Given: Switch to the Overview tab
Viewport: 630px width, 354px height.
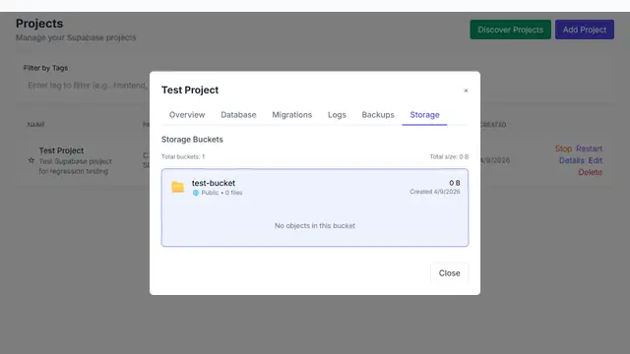Looking at the screenshot, I should pos(187,115).
